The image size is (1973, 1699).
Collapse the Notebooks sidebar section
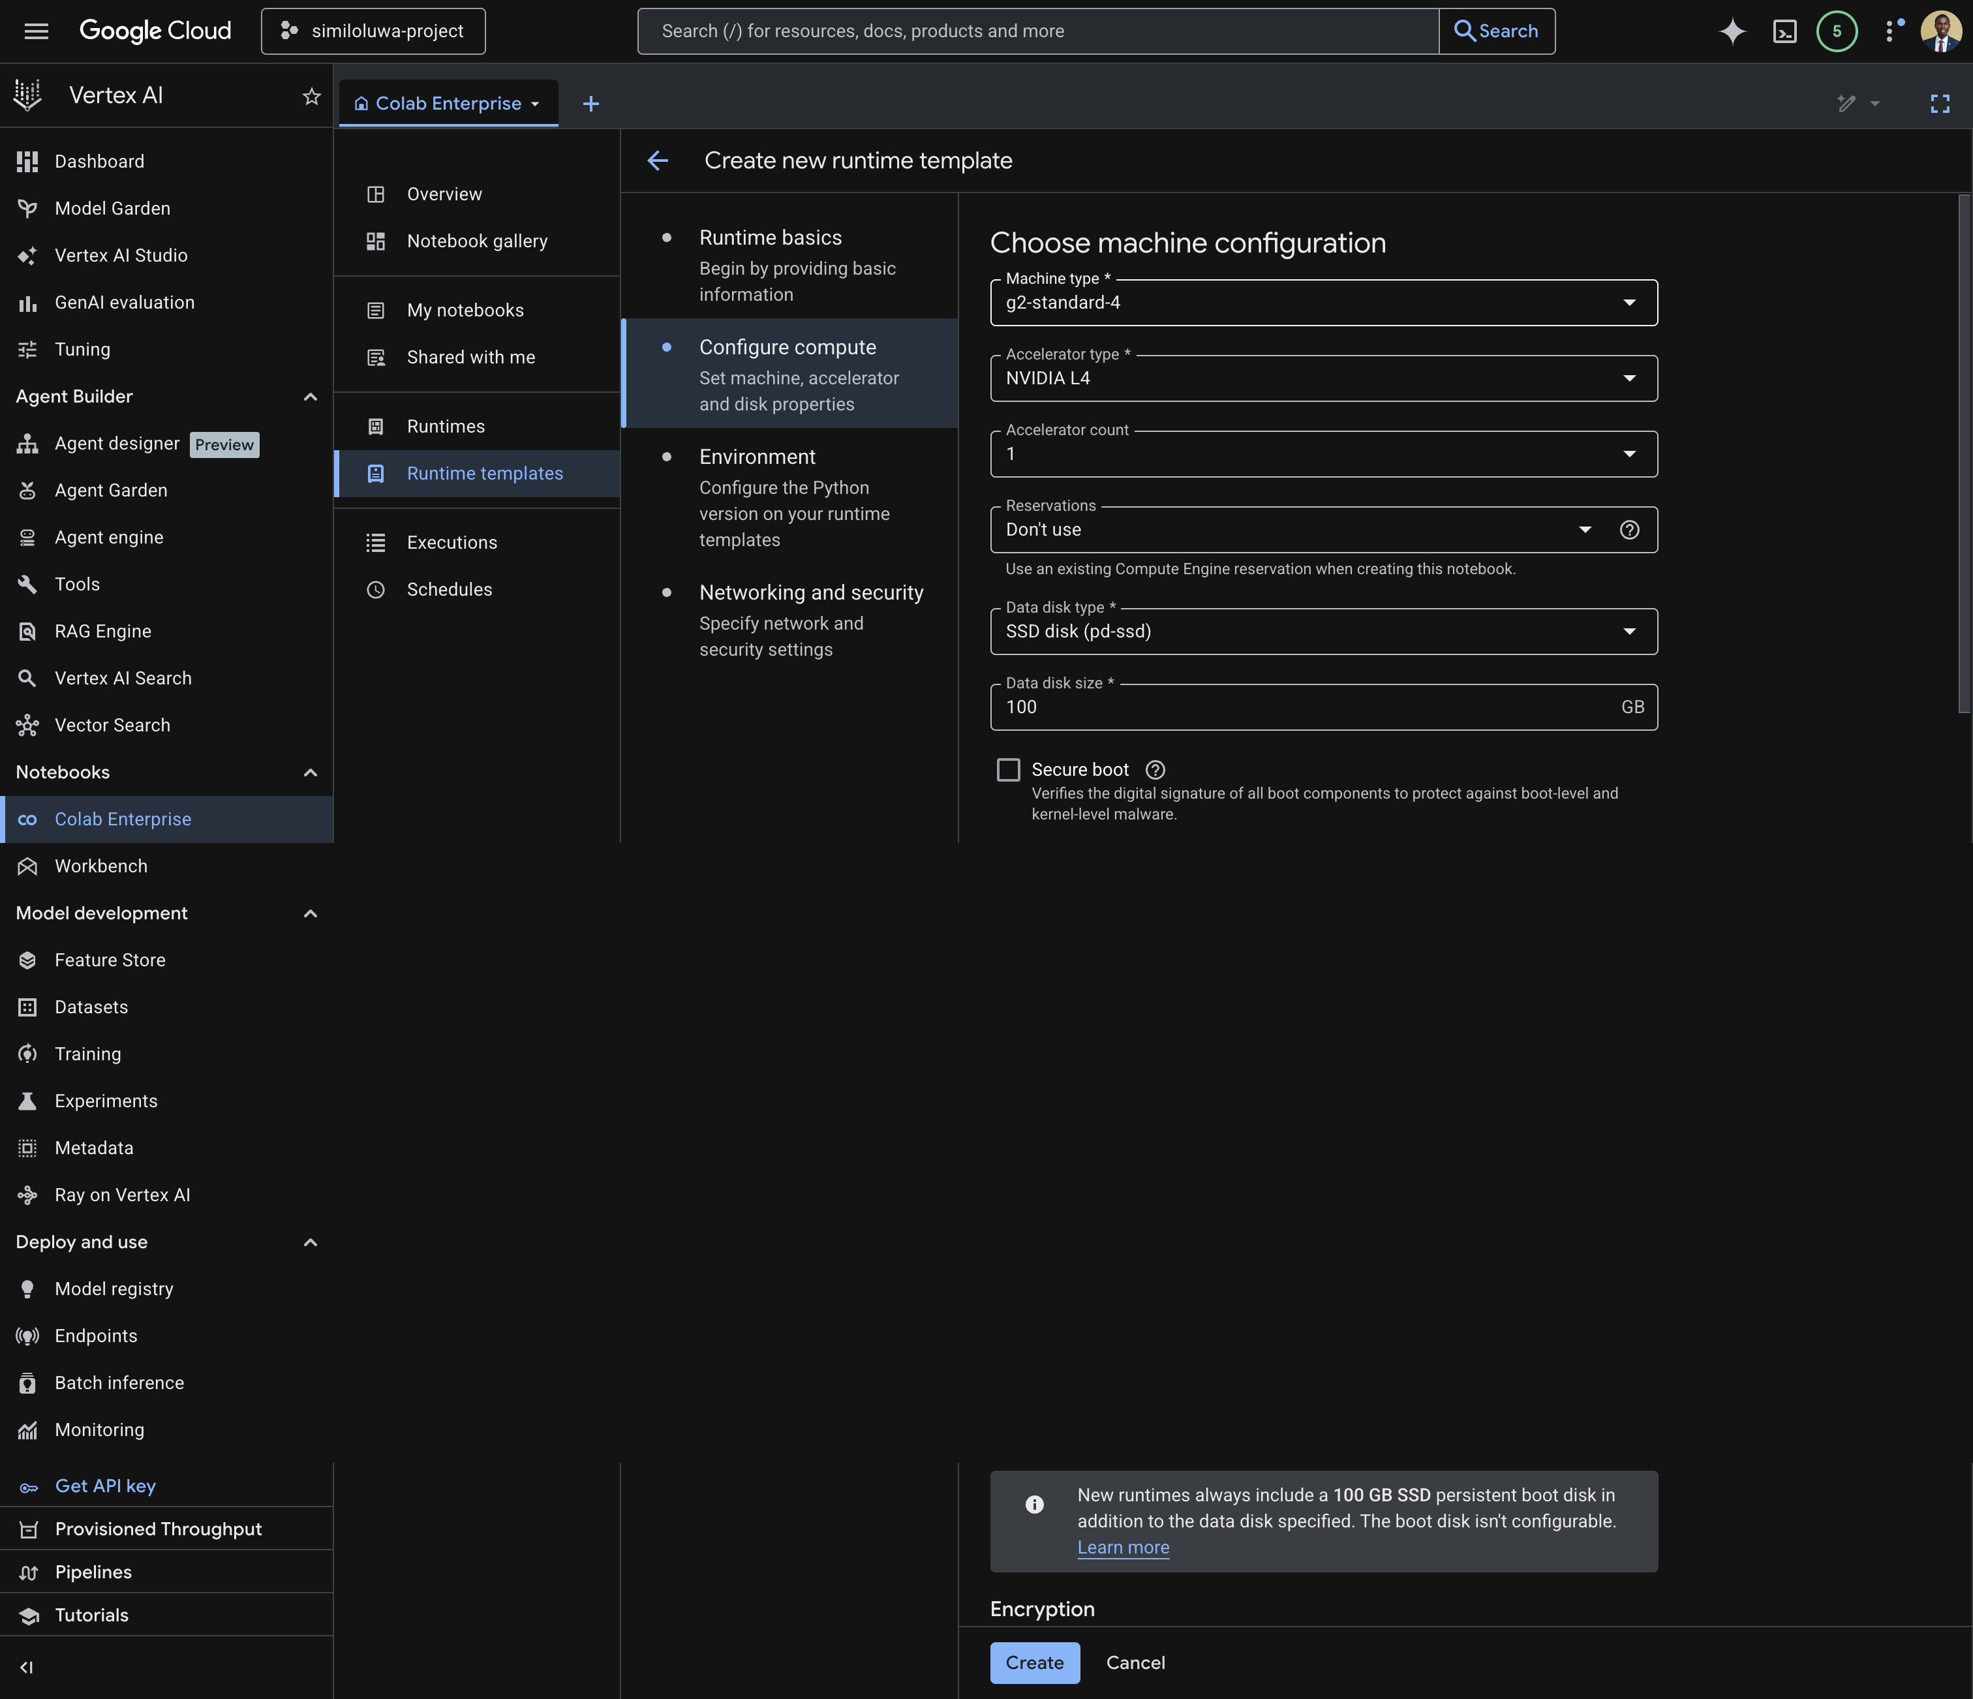(311, 773)
